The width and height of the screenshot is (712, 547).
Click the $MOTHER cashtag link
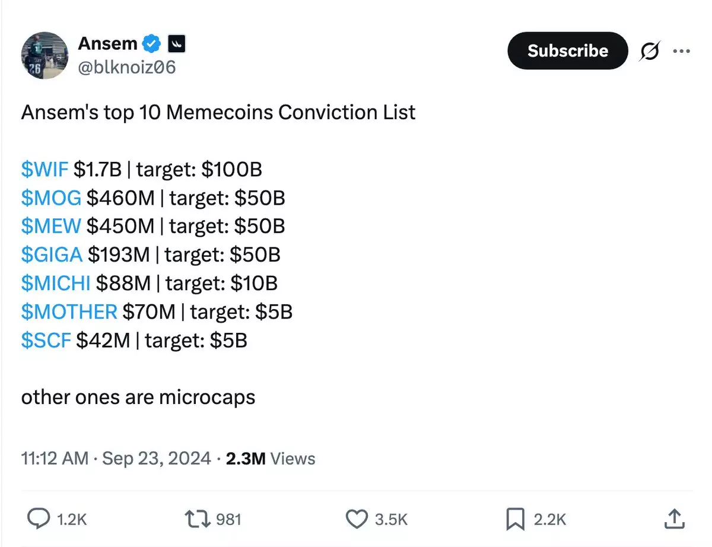pos(69,311)
